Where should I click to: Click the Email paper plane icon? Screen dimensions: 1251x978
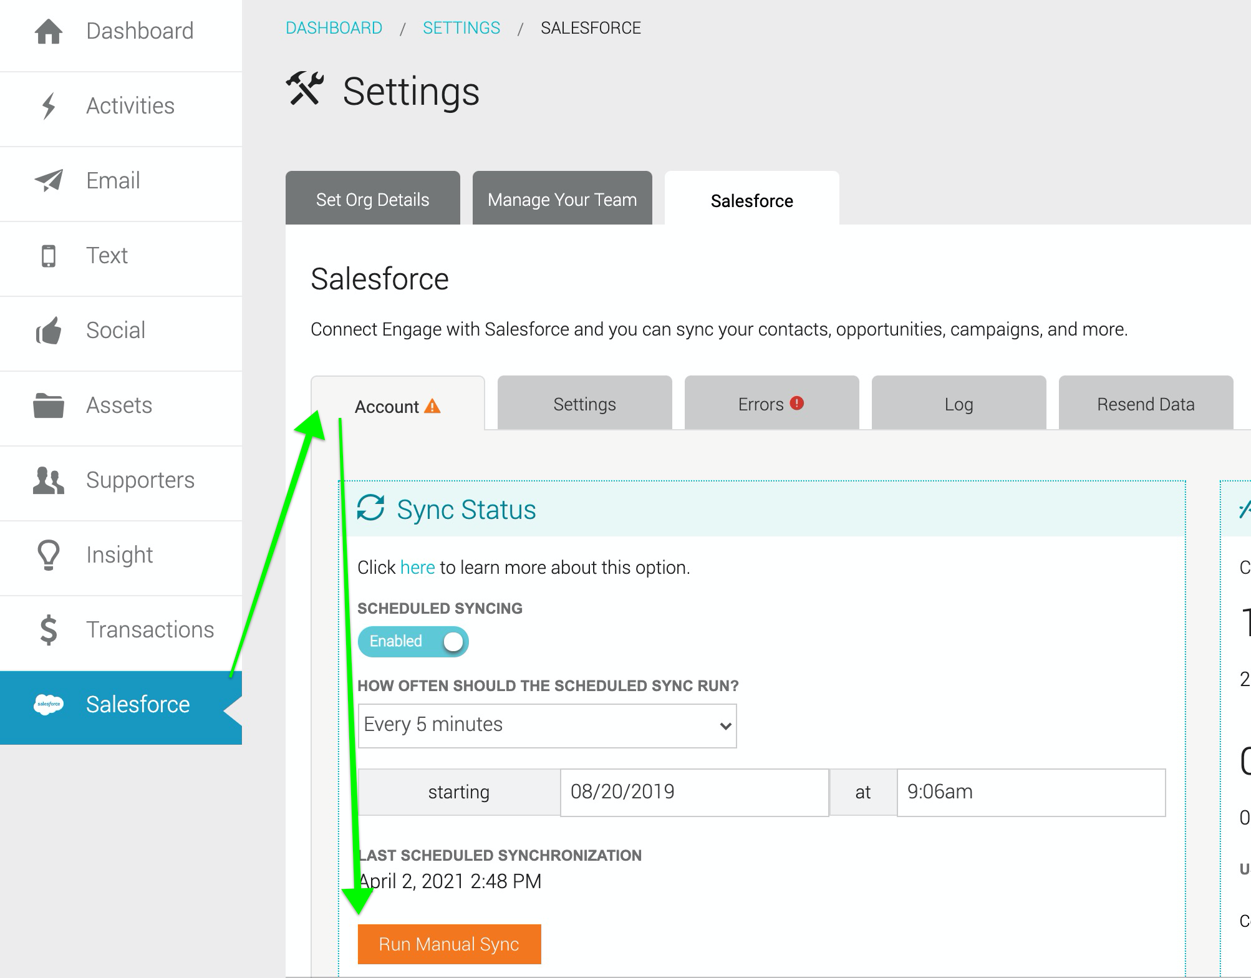coord(49,181)
